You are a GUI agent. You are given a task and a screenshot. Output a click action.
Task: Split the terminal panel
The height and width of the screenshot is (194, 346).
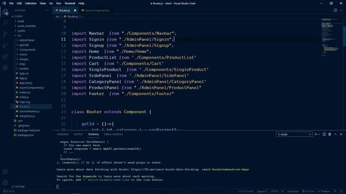(324, 134)
